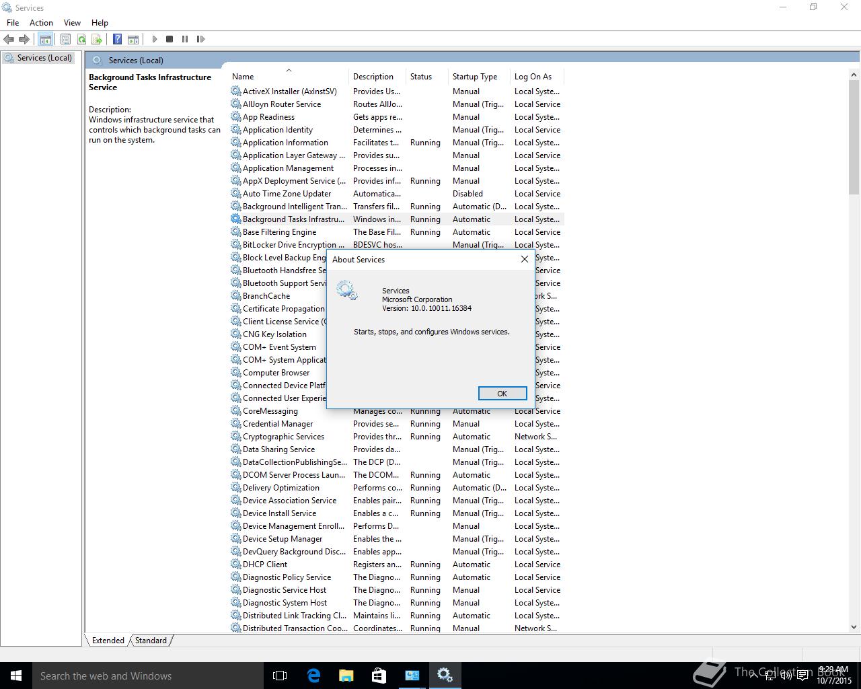Click gear icon of AllJoyn Router Service
The height and width of the screenshot is (689, 861).
pyautogui.click(x=235, y=104)
